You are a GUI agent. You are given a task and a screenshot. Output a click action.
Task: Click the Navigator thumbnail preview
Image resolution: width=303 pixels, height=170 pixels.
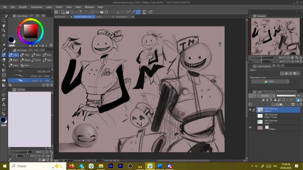(276, 37)
